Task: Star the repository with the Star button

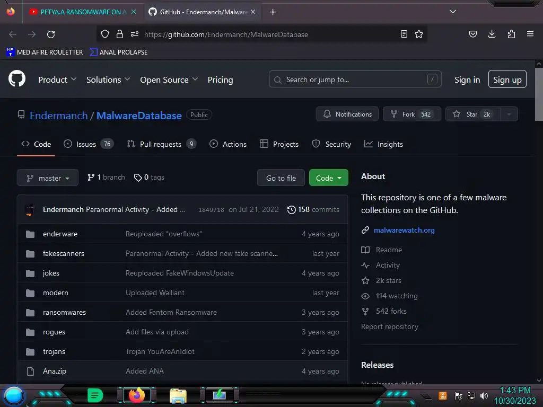Action: (x=472, y=114)
